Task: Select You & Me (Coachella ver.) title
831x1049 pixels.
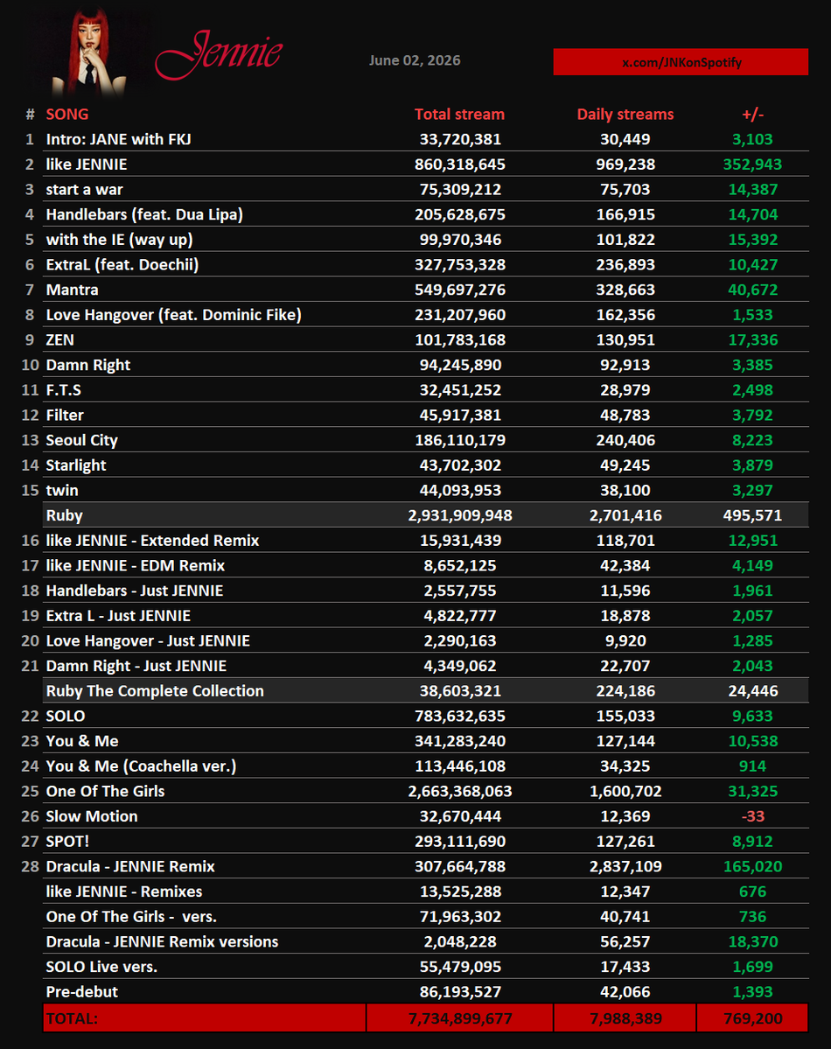Action: [x=141, y=766]
